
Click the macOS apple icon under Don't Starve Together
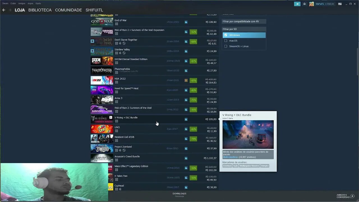tap(120, 43)
